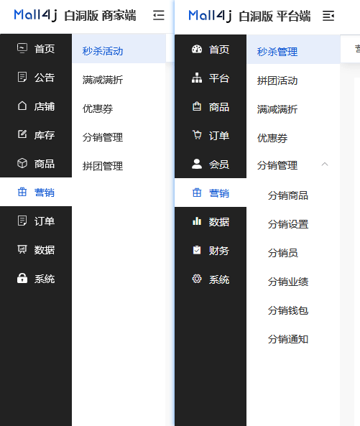Click the 数据 label in the merchant sidebar
Viewport: 360px width, 426px height.
click(x=45, y=250)
